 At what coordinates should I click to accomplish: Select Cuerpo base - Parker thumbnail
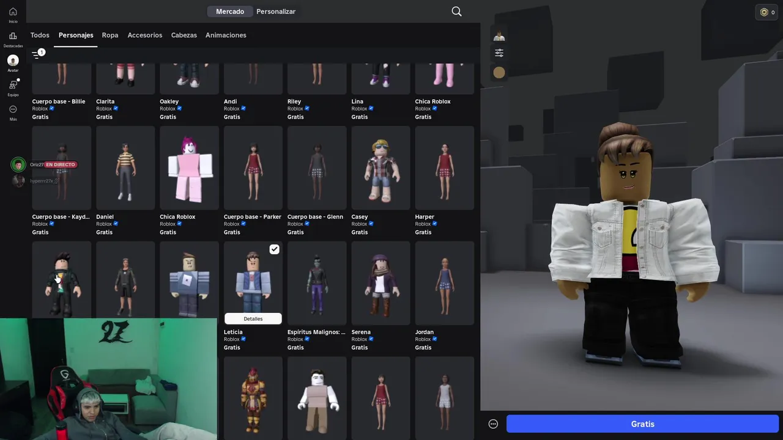coord(253,168)
